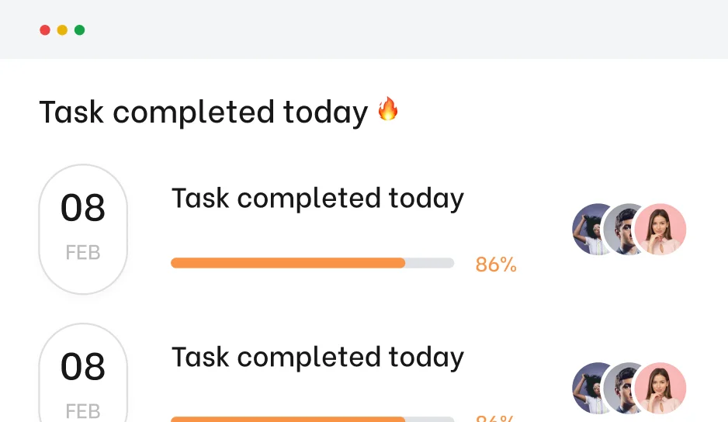Click the main 'Task completed today' page heading

click(203, 112)
